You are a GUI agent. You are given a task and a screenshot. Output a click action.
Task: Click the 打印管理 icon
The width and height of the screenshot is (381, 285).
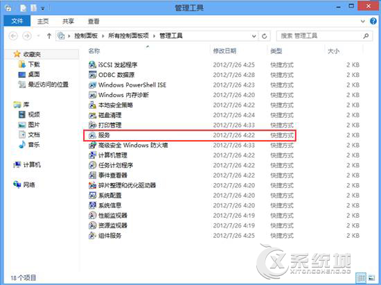coord(93,125)
